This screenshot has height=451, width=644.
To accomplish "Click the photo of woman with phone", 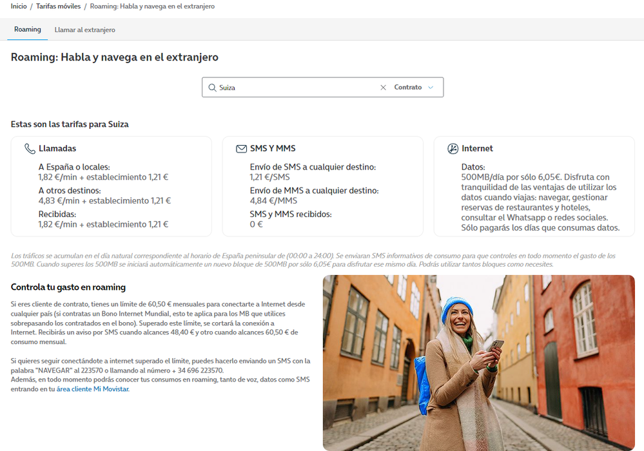I will click(478, 363).
